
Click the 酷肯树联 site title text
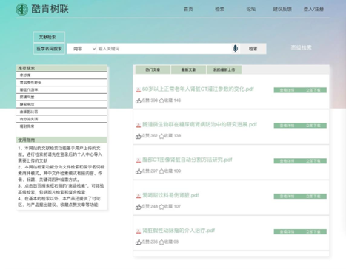click(50, 9)
